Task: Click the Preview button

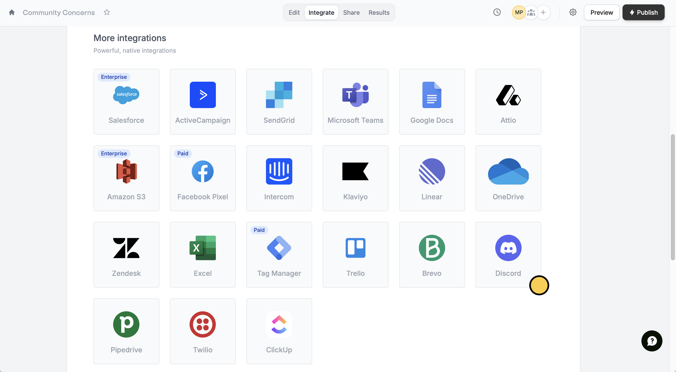Action: (x=601, y=12)
